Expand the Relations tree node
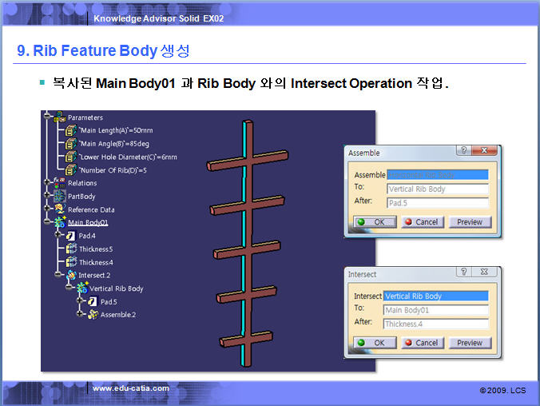 48,183
